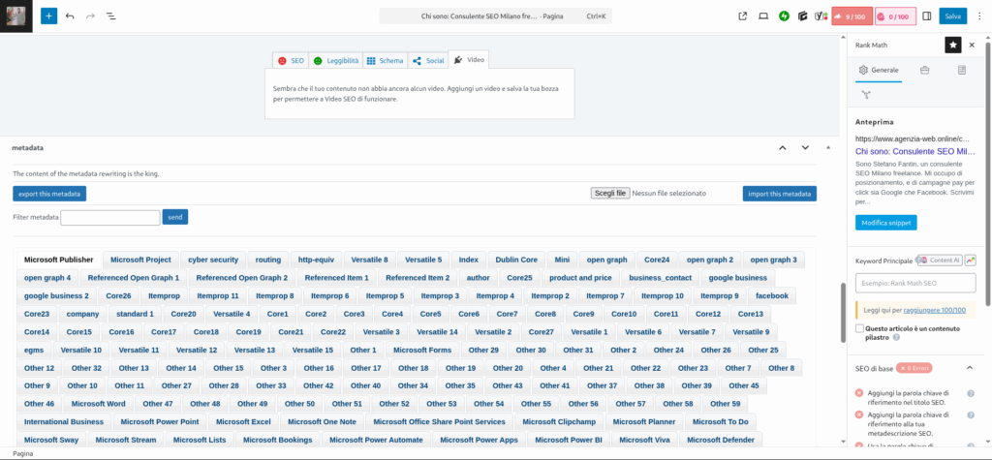992x460 pixels.
Task: Click the preview title 'Chi sono: Consulente SEO Mil...'
Action: pyautogui.click(x=915, y=152)
